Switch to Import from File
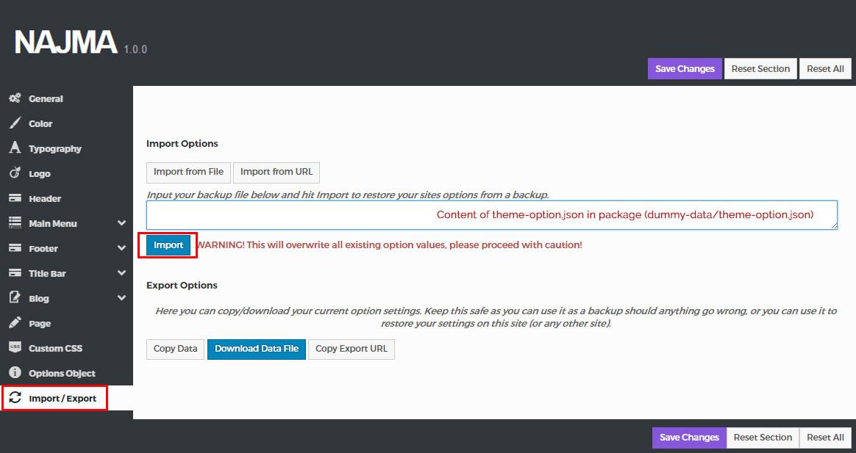This screenshot has height=453, width=856. pyautogui.click(x=188, y=172)
